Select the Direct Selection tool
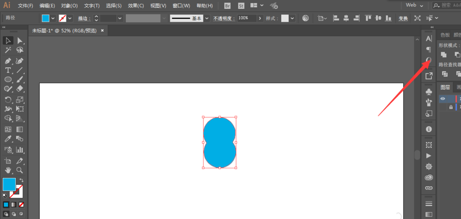The image size is (461, 219). (20, 41)
